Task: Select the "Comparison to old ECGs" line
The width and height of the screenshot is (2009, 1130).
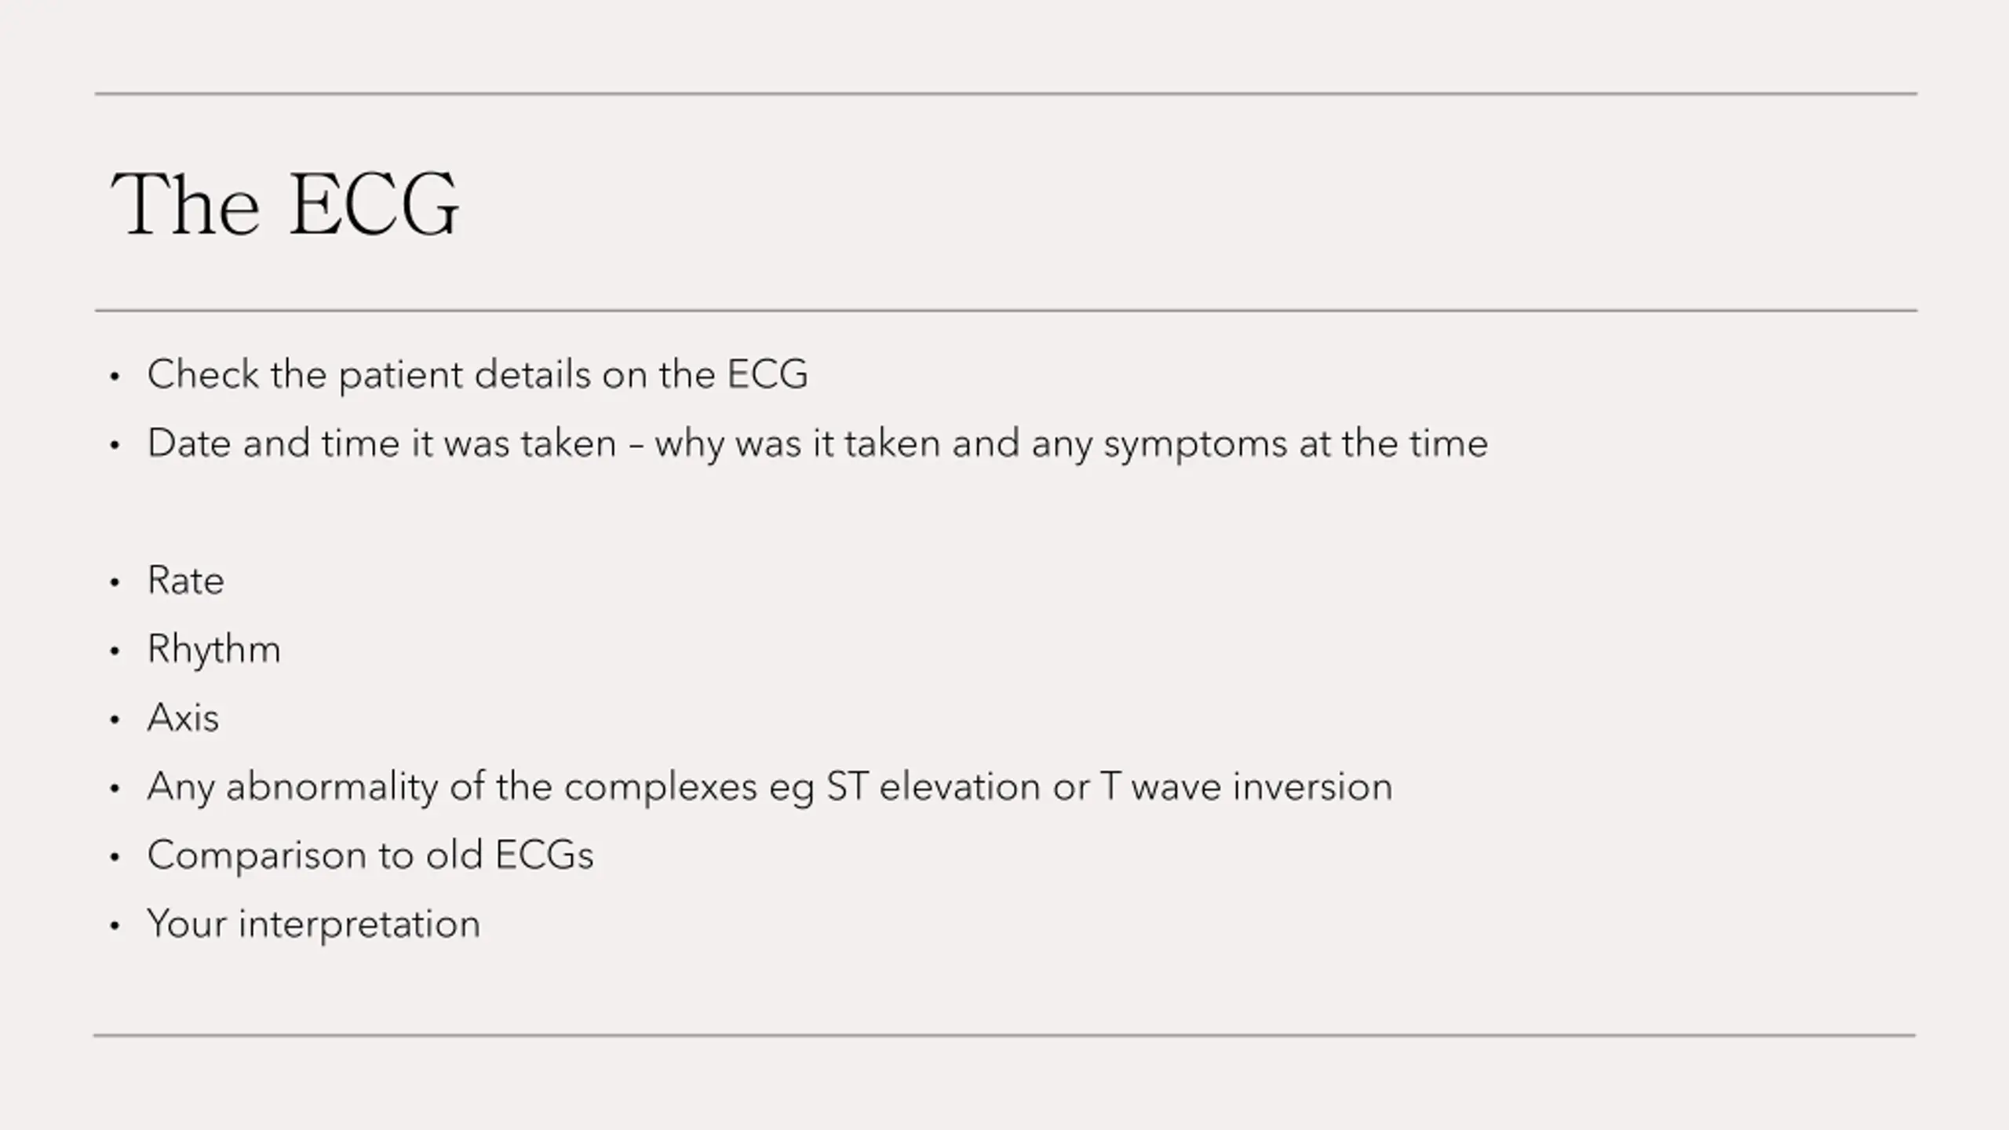Action: [x=370, y=855]
